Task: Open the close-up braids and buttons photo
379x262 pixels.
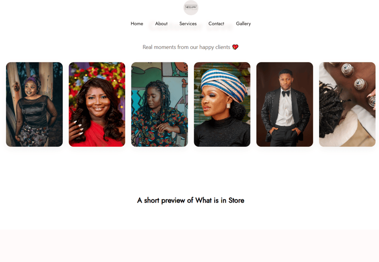Action: pyautogui.click(x=347, y=104)
